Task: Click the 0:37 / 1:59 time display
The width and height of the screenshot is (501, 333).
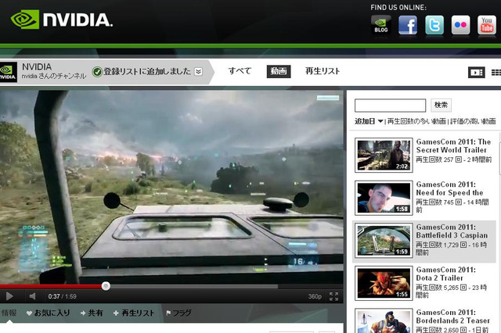Action: (x=63, y=296)
